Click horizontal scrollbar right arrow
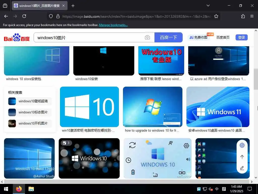Image resolution: width=258 pixels, height=194 pixels. click(252, 182)
